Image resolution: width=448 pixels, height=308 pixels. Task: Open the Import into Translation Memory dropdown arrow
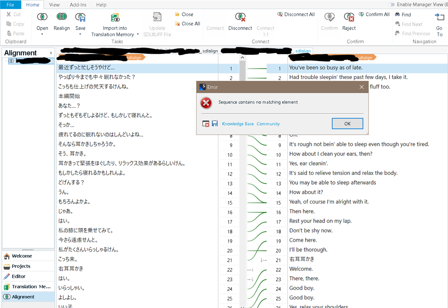pos(138,35)
